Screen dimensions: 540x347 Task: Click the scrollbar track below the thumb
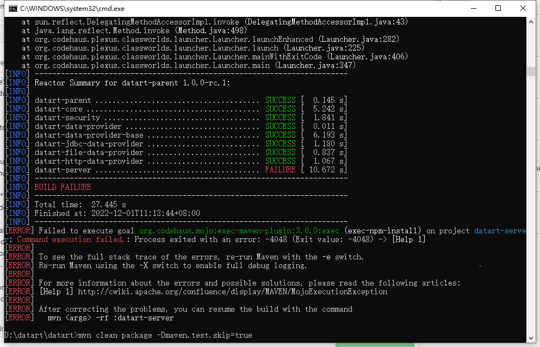pyautogui.click(x=532, y=218)
